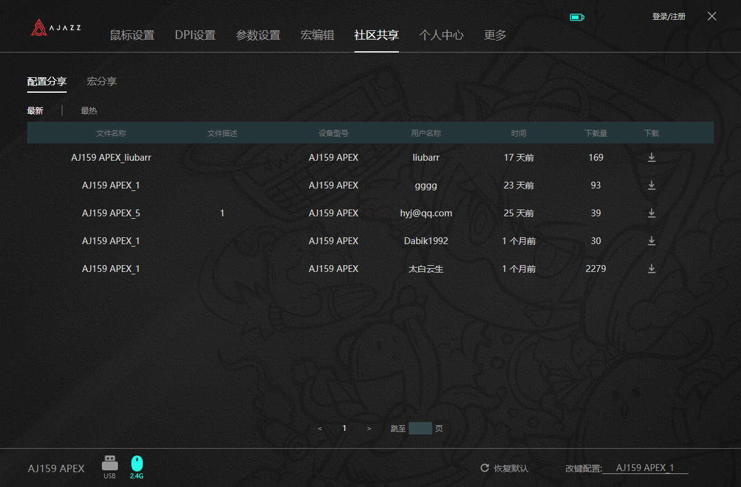Screen dimensions: 741x487
Task: Click the 用户名称 column header
Action: 426,133
